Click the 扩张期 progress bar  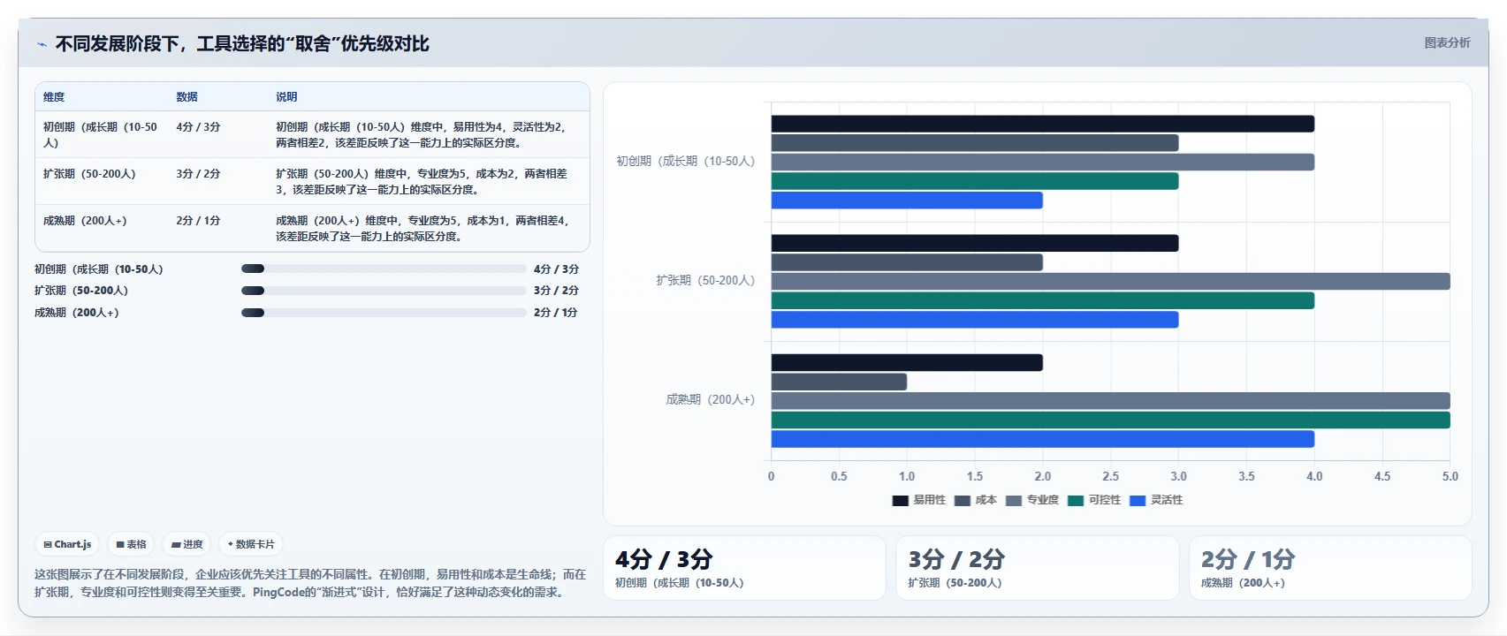[384, 290]
